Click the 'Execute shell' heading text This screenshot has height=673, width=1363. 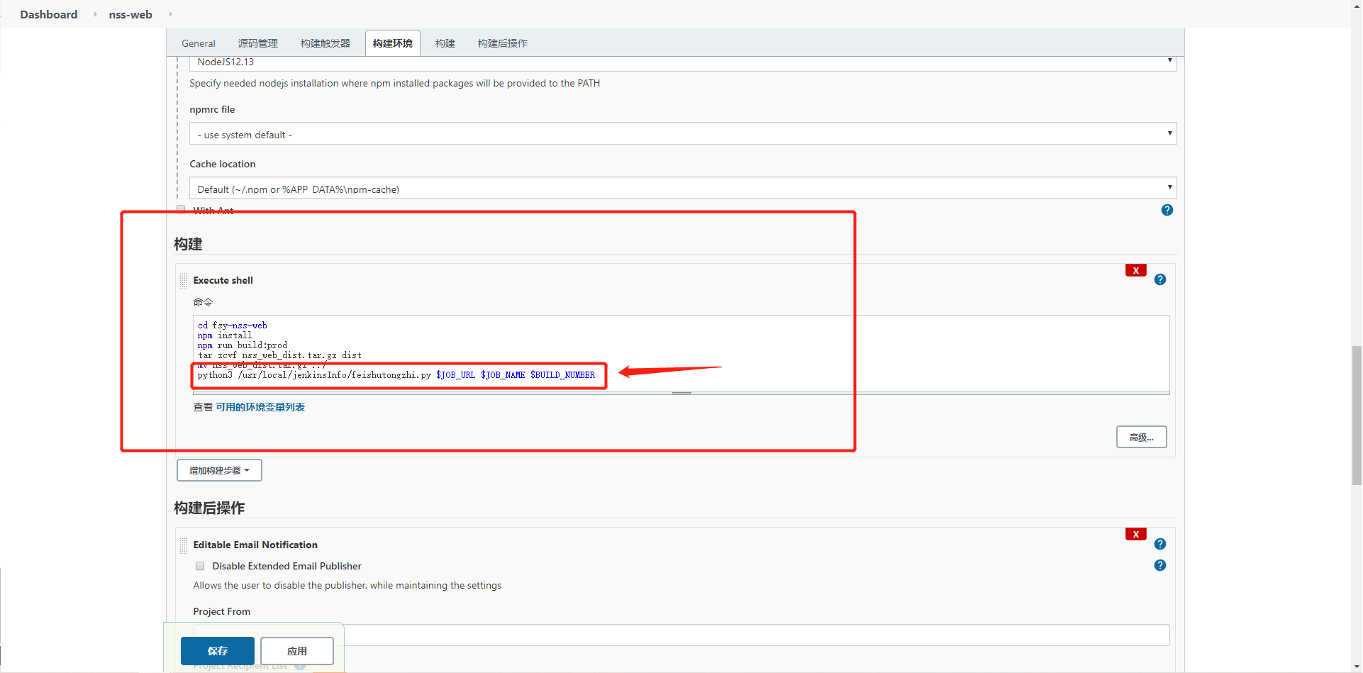click(x=223, y=280)
